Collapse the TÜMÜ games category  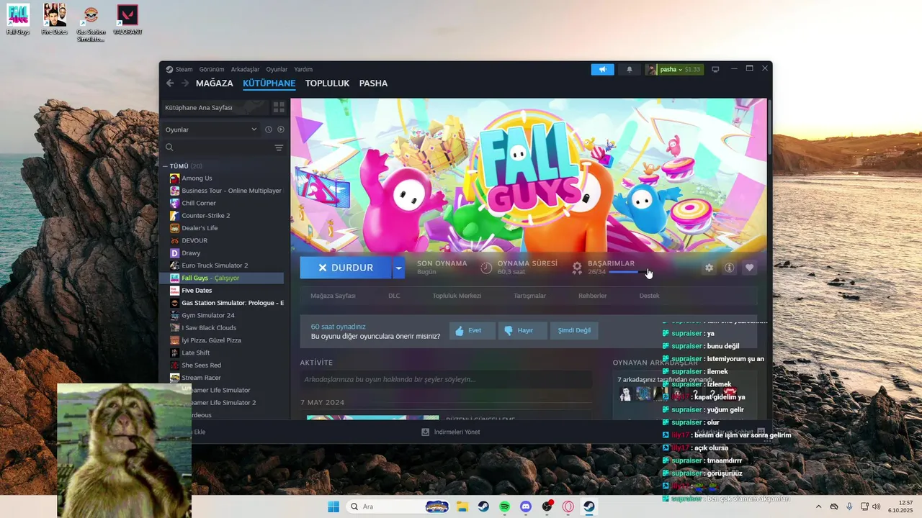coord(165,166)
